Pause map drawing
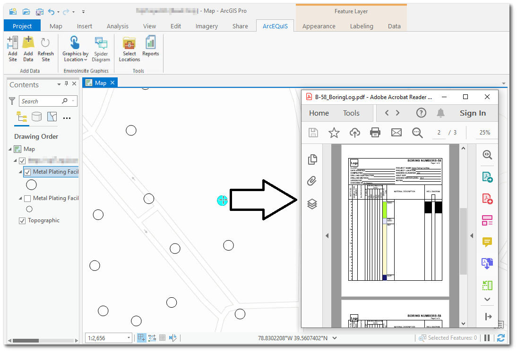This screenshot has height=352, width=517. 487,338
